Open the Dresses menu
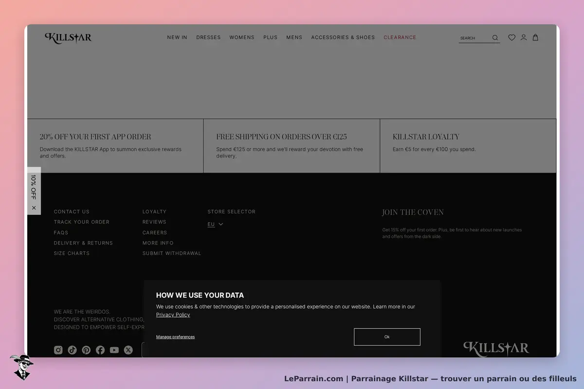 pos(208,37)
